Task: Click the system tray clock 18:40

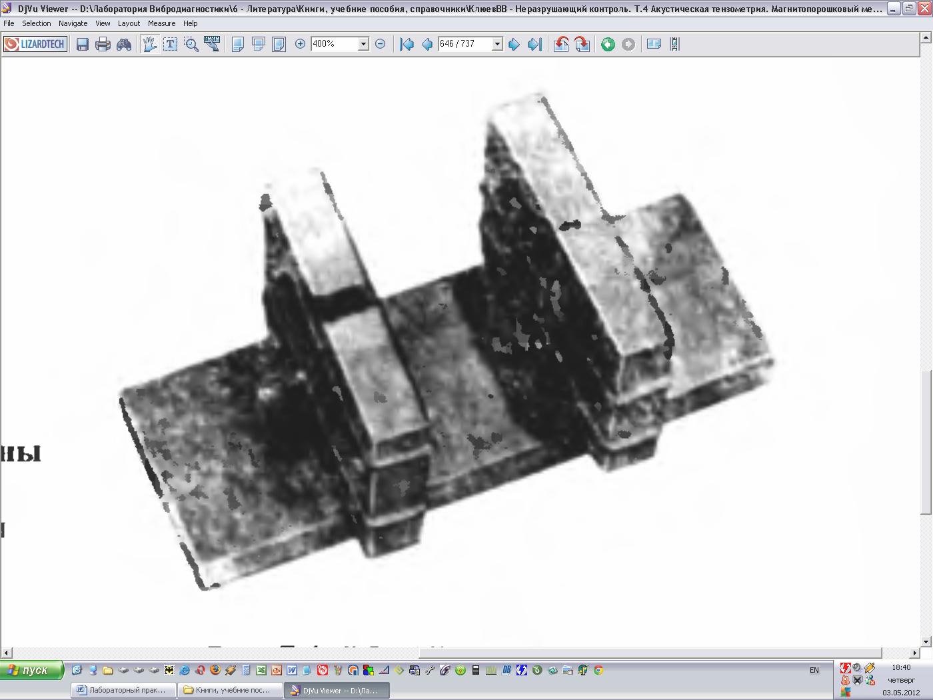Action: click(901, 667)
